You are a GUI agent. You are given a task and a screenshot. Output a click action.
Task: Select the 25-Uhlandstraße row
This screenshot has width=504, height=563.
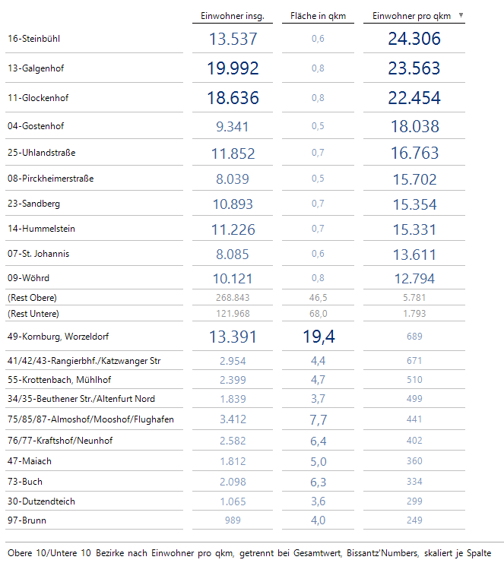pos(236,153)
